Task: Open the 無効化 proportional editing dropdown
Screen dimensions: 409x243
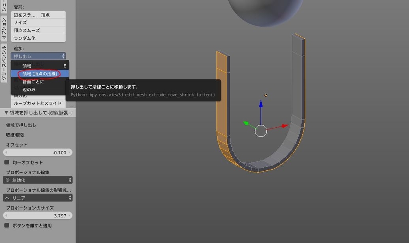Action: point(38,180)
